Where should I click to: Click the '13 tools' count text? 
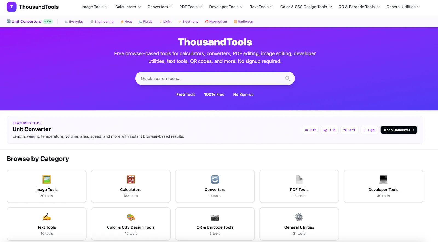coord(299,196)
